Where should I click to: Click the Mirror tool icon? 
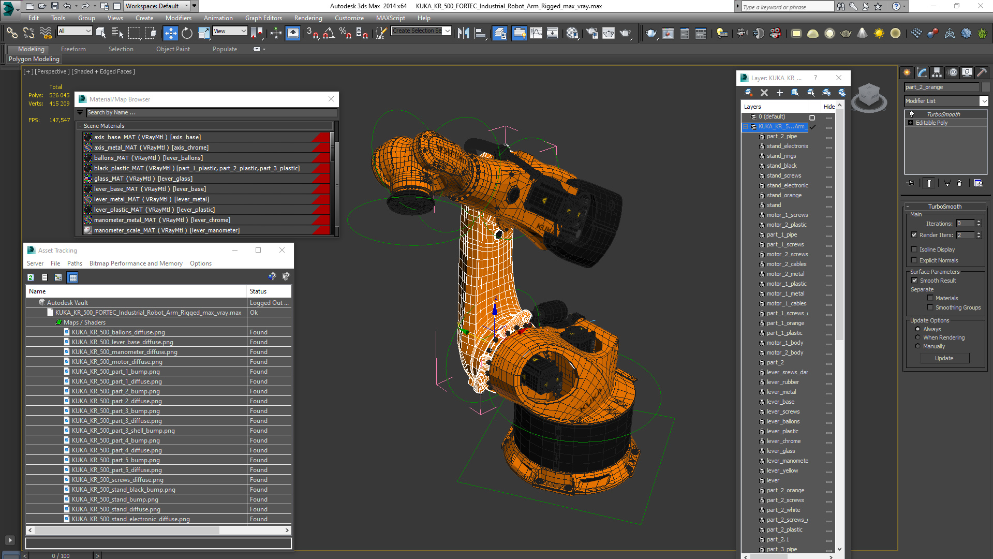coord(464,33)
